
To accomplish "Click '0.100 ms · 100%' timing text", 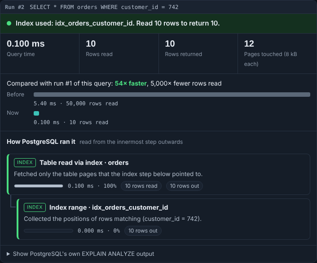I will pyautogui.click(x=92, y=186).
